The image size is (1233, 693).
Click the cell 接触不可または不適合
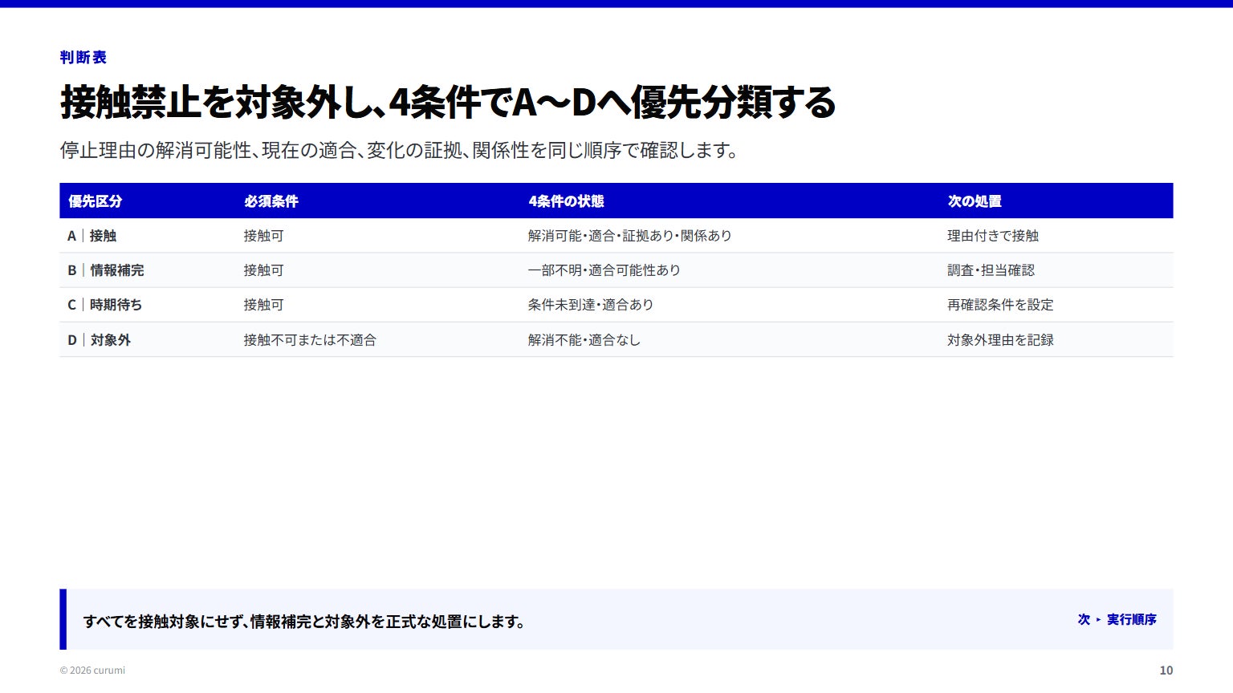(x=310, y=340)
